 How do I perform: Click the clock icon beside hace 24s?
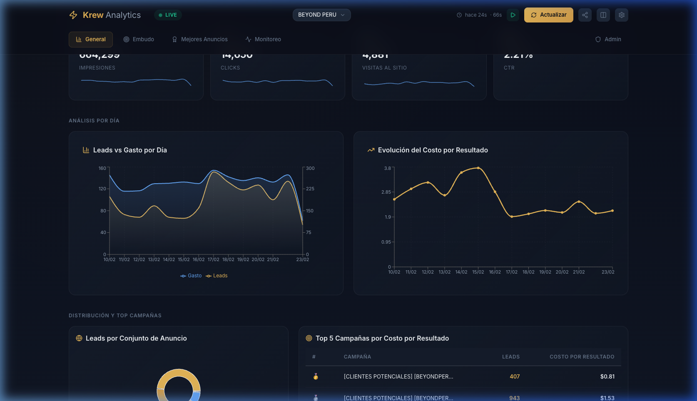(459, 15)
